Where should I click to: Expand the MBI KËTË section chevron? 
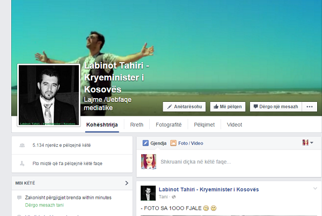tap(127, 183)
